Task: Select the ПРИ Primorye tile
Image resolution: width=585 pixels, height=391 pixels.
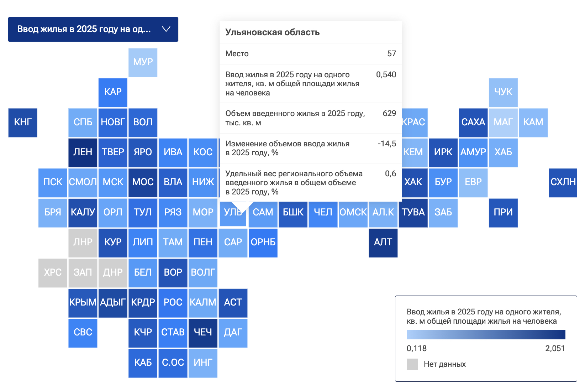Action: click(x=503, y=213)
